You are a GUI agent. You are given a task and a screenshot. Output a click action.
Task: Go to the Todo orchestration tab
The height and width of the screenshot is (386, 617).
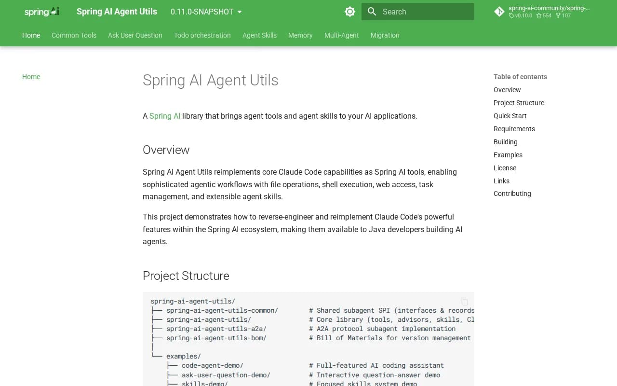pos(202,35)
